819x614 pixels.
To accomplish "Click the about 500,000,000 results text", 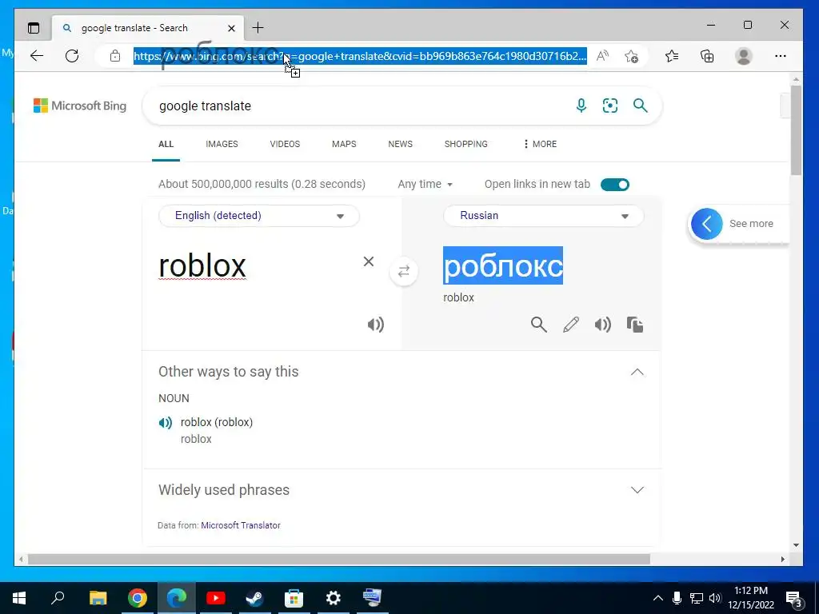I will pos(262,185).
